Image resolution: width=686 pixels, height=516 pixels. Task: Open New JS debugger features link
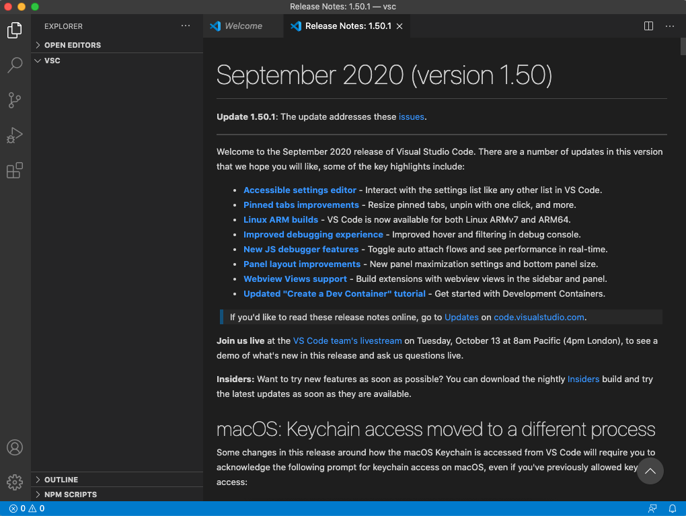pyautogui.click(x=301, y=250)
